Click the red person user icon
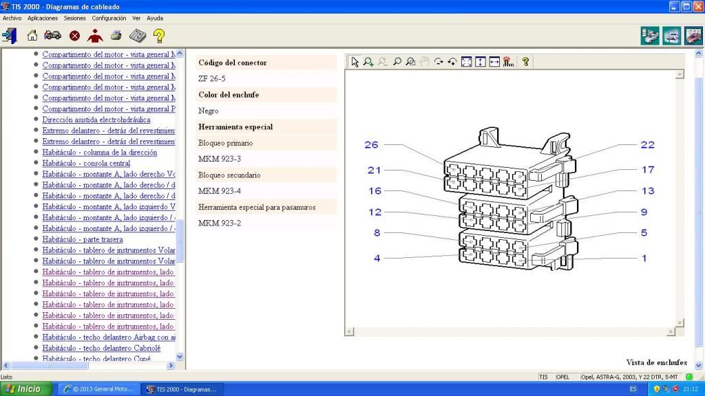This screenshot has height=396, width=705. 95,36
